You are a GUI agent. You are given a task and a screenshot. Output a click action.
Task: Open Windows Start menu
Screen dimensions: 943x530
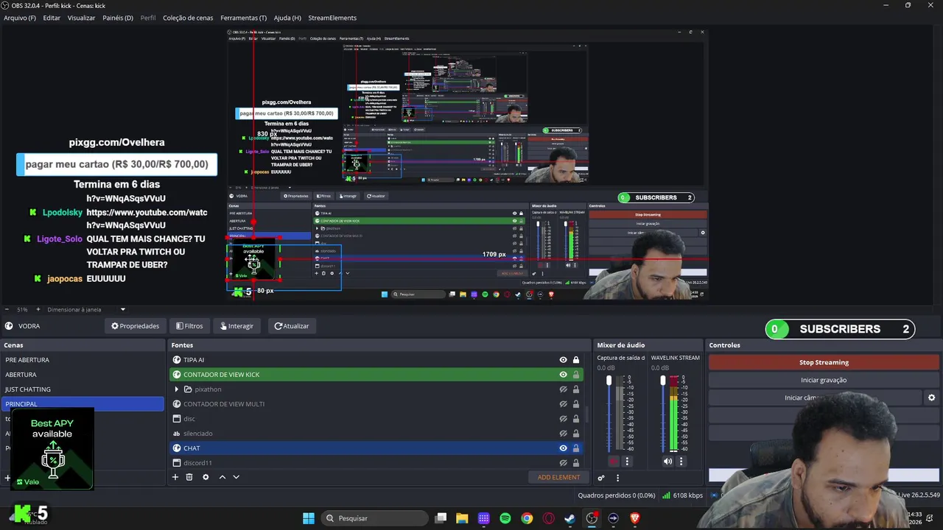(309, 518)
